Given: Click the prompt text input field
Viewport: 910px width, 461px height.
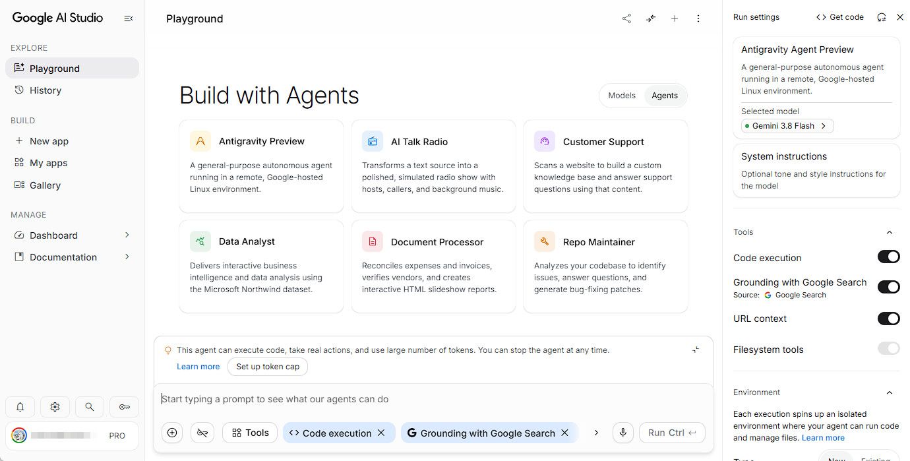Looking at the screenshot, I should pos(433,399).
